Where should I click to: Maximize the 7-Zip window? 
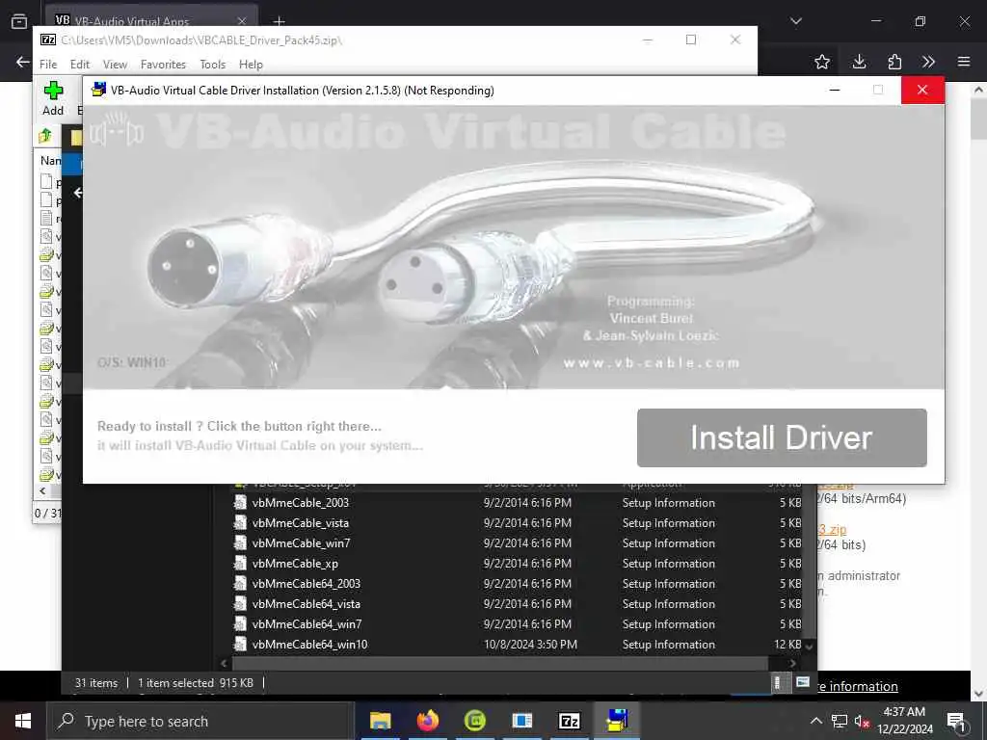(x=690, y=40)
